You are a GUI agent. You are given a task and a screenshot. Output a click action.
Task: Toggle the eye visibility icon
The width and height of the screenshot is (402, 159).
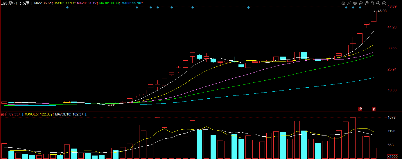(x=355, y=3)
